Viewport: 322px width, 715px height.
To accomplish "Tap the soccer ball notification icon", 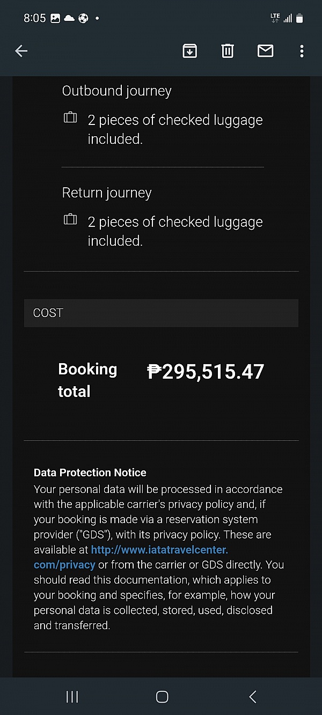I will click(x=83, y=18).
